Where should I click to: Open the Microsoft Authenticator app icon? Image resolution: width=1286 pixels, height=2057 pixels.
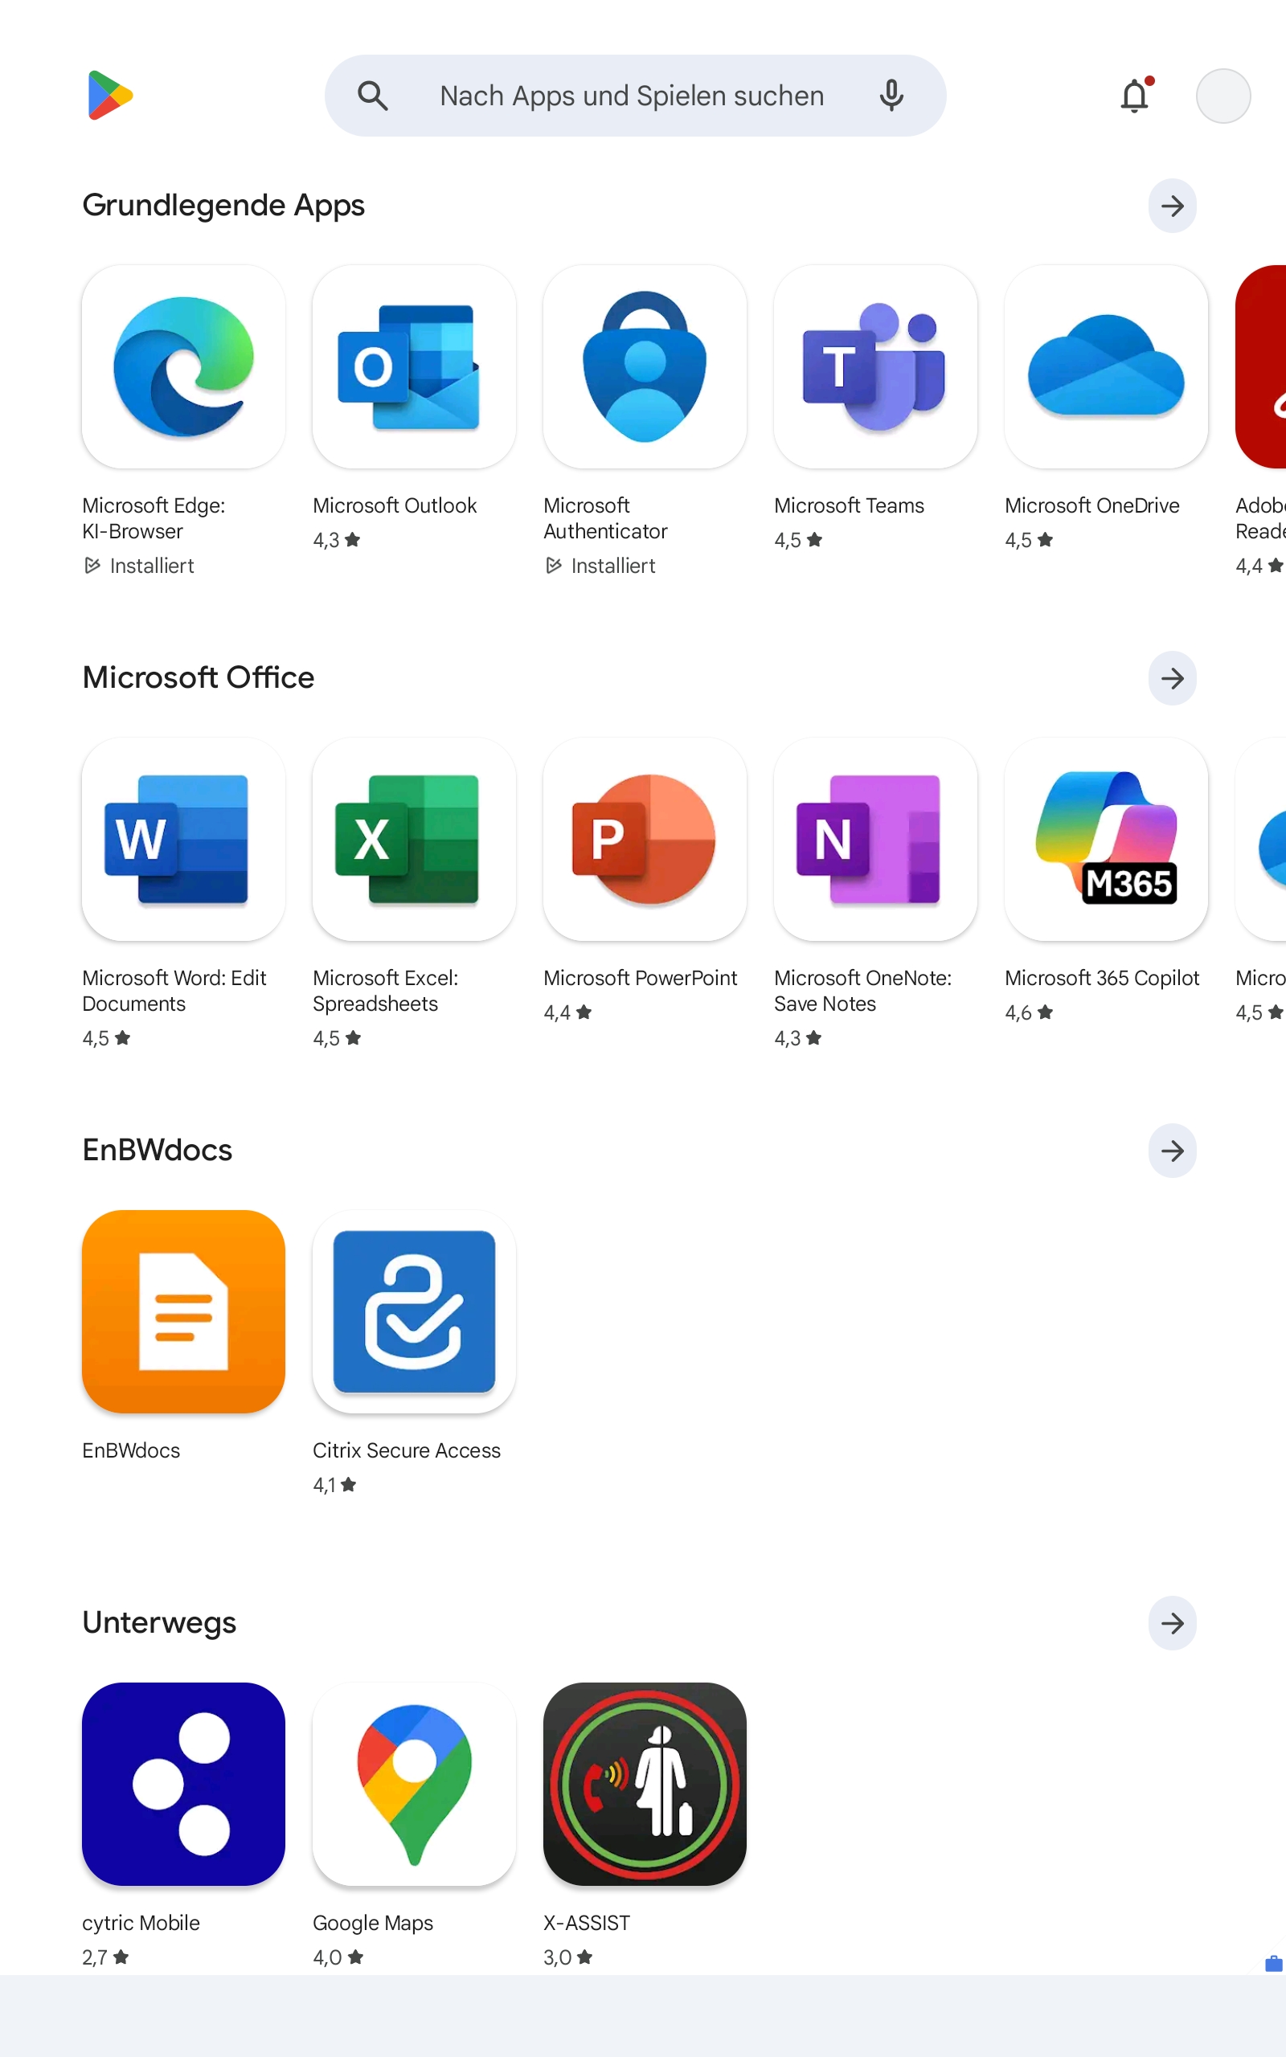coord(645,366)
